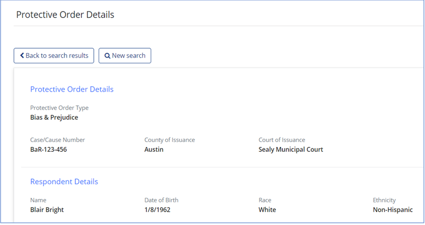Click the Sealy Municipal Court value
Screen dimensions: 425x225
291,150
